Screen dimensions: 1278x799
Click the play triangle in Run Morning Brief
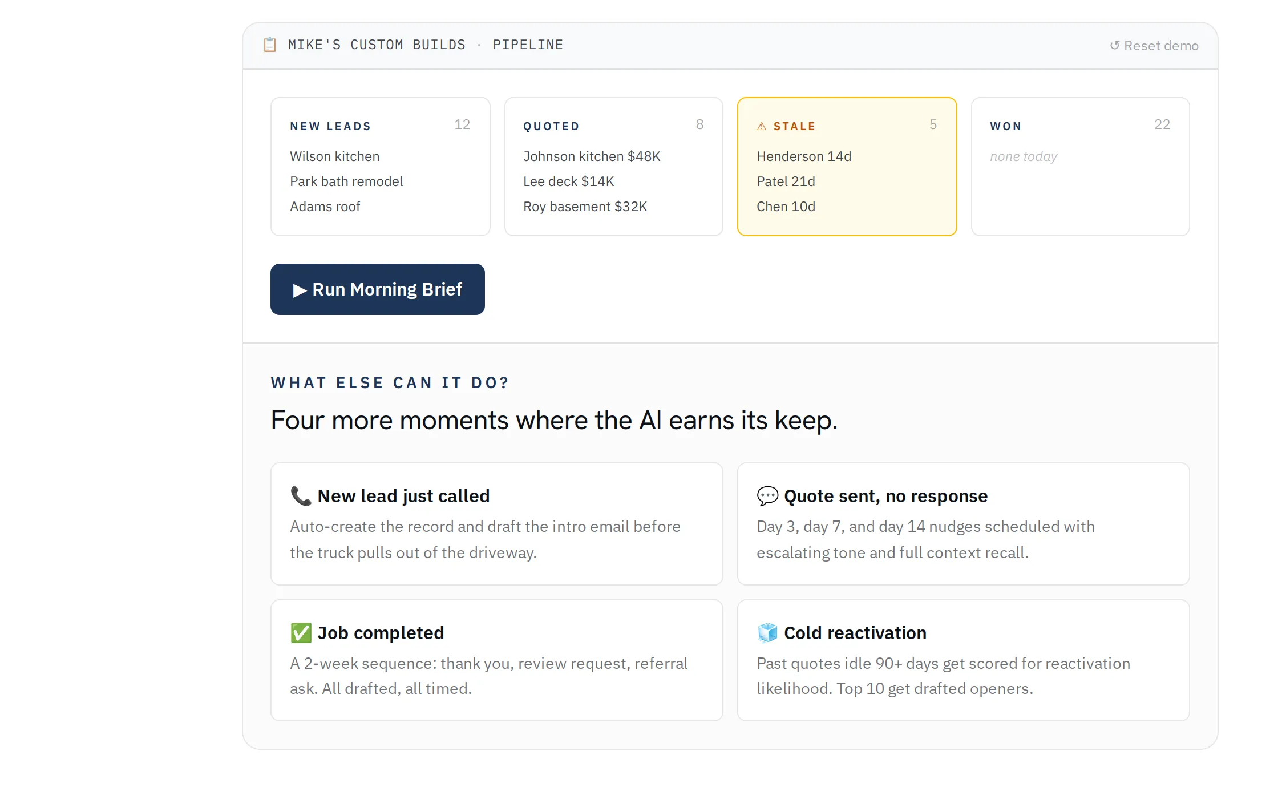coord(300,290)
